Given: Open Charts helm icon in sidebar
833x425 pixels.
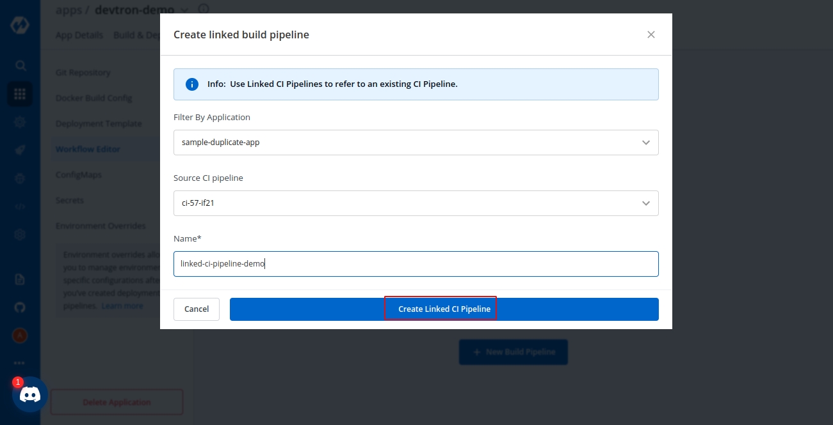Looking at the screenshot, I should [20, 122].
